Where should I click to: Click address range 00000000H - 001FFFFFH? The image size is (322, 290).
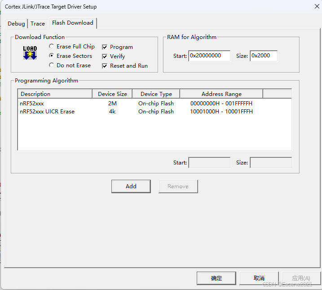[x=221, y=103]
